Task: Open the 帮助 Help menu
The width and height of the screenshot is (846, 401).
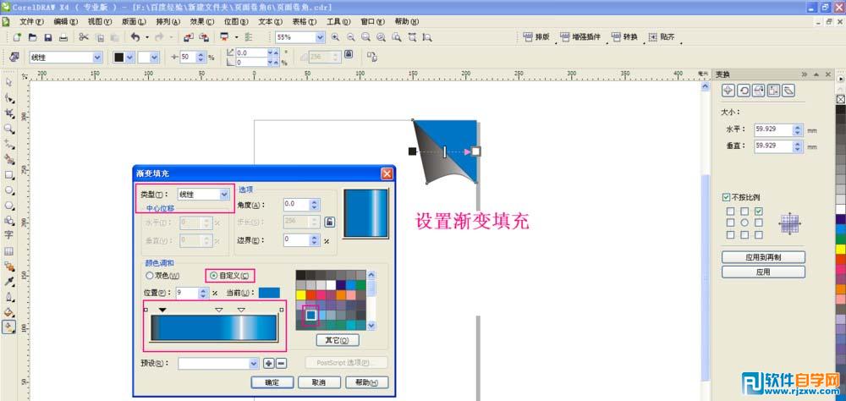Action: 406,22
